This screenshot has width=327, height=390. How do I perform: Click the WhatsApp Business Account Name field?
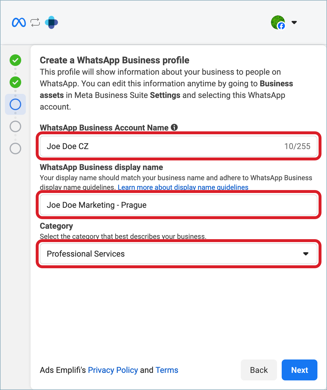point(163,146)
